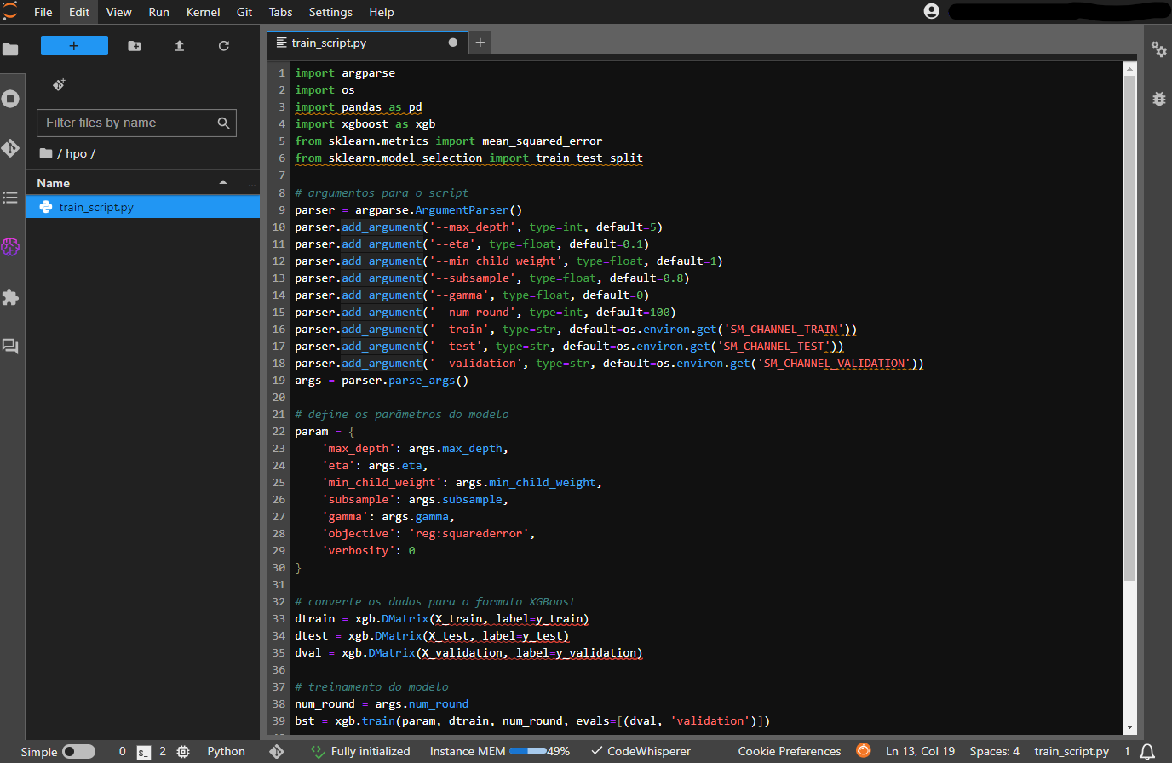The height and width of the screenshot is (763, 1172).
Task: Open the Settings menu
Action: pos(330,12)
